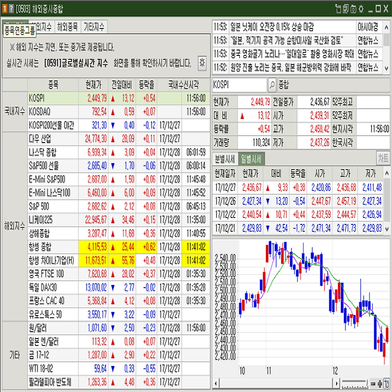This screenshot has height=392, width=392.
Task: Click the magnifier search icon next to KOSPI
Action: pos(272,85)
